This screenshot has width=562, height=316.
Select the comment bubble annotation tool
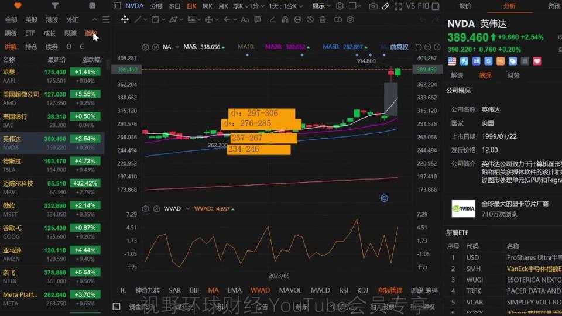[258, 19]
